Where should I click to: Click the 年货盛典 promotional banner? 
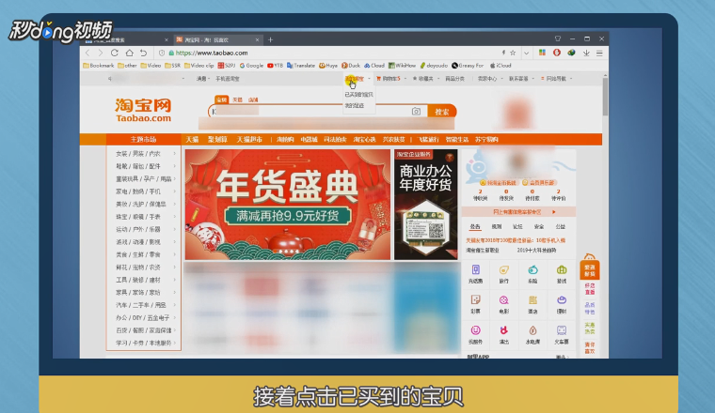coord(288,205)
